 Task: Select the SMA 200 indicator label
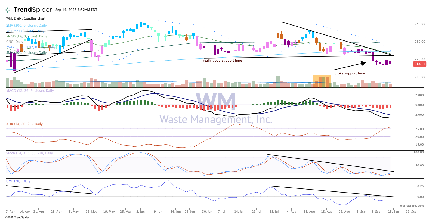pos(26,26)
